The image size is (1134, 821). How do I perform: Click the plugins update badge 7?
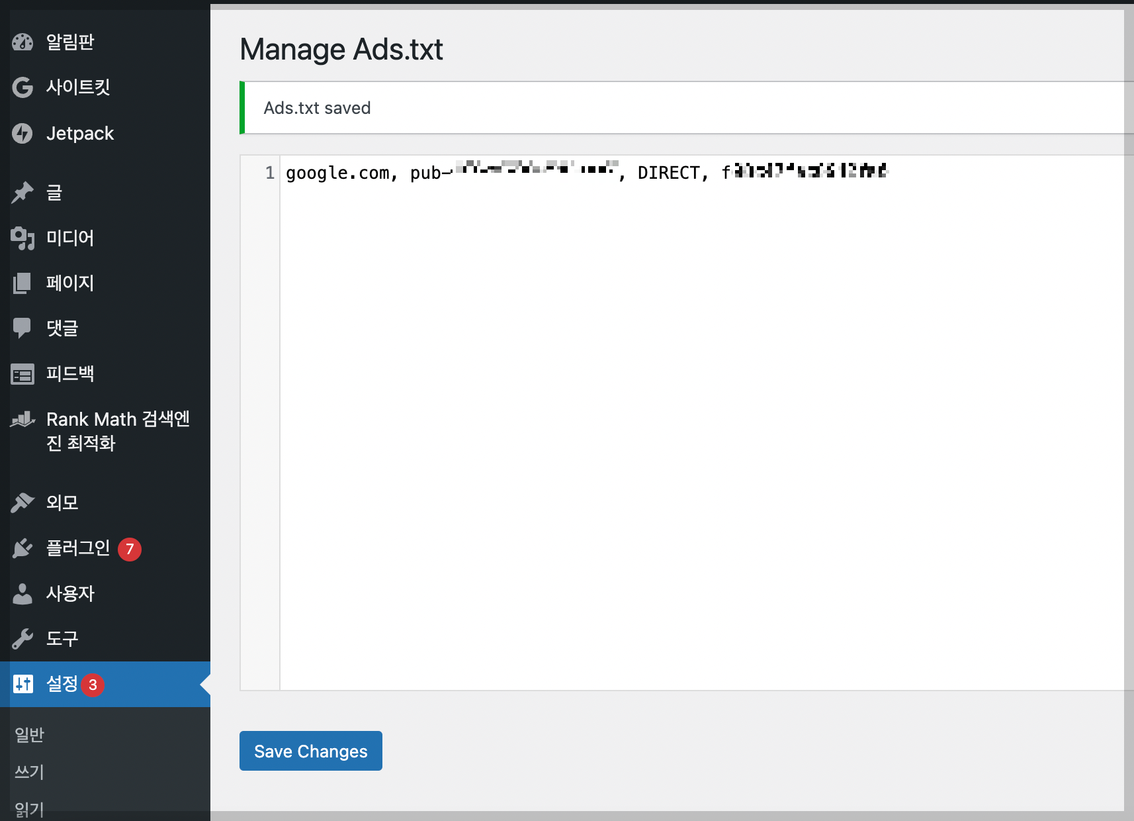130,549
